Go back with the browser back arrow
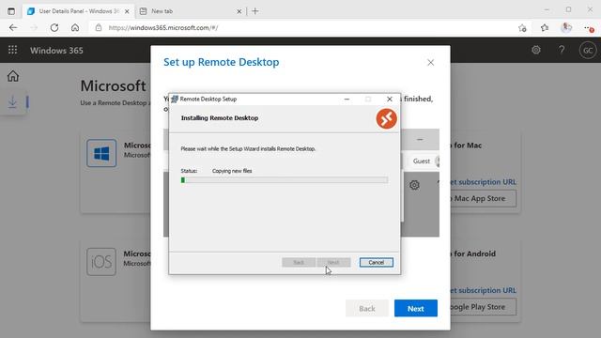The width and height of the screenshot is (601, 338). 13,27
